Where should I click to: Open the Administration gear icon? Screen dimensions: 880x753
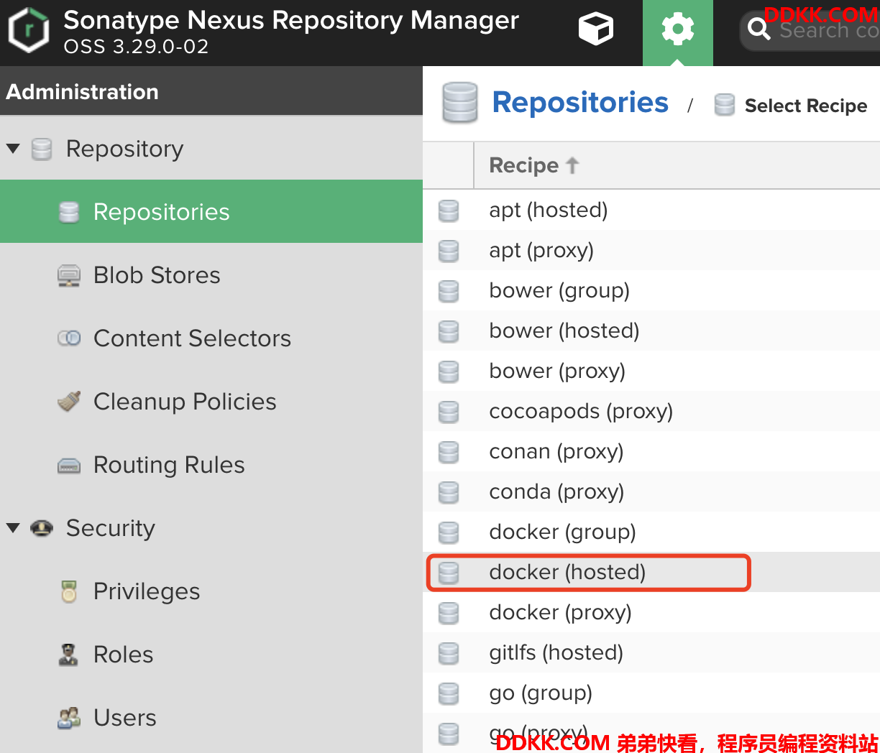pyautogui.click(x=677, y=29)
